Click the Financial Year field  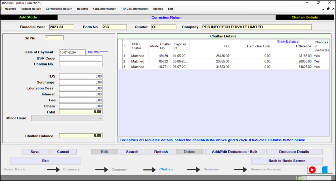click(62, 27)
